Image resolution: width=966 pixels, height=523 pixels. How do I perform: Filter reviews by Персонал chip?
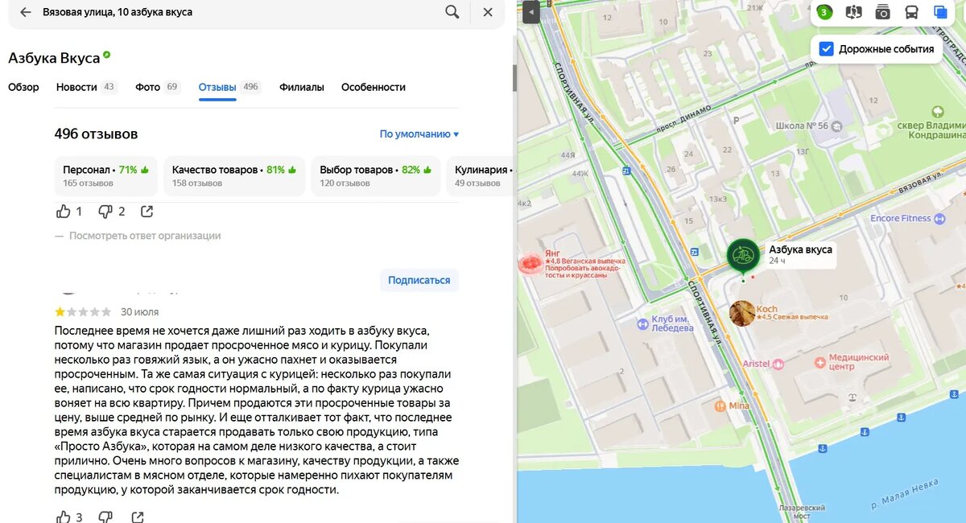[x=106, y=176]
